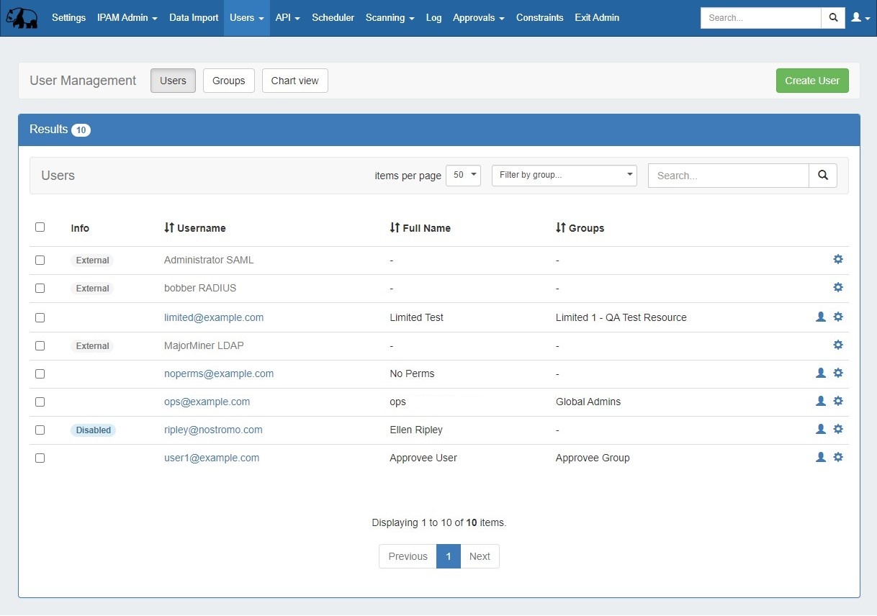The image size is (877, 616).
Task: Check the select-all checkbox in table header
Action: coord(40,227)
